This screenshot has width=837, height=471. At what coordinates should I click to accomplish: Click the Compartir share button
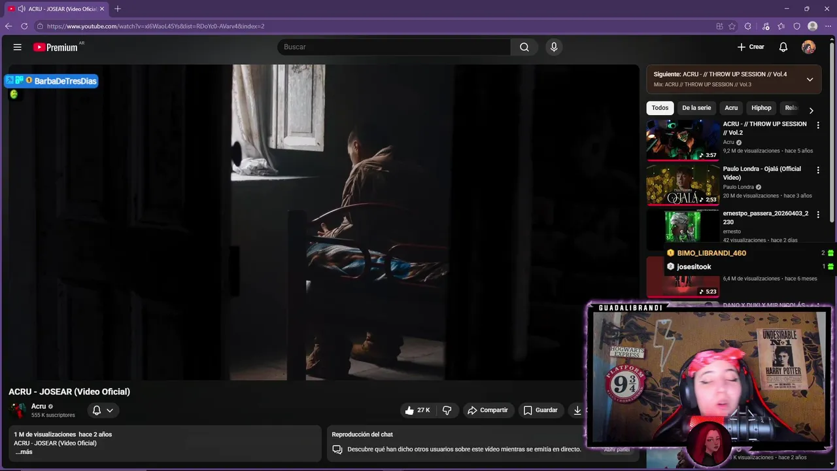coord(488,410)
